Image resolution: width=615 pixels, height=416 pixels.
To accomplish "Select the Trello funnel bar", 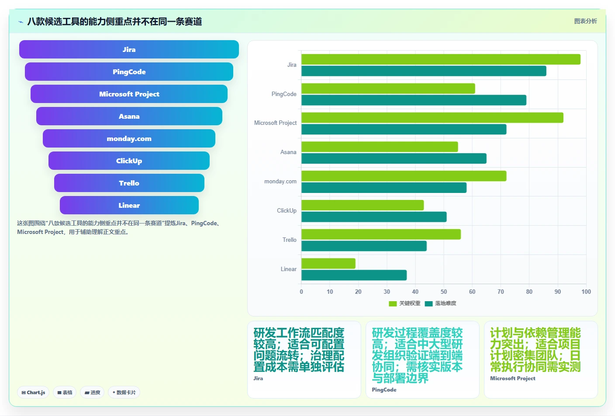I will [129, 183].
